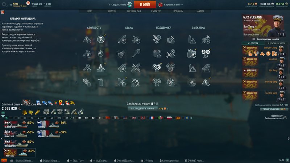Select the Yueyang ship in the carousel
The image size is (290, 163).
[20, 152]
